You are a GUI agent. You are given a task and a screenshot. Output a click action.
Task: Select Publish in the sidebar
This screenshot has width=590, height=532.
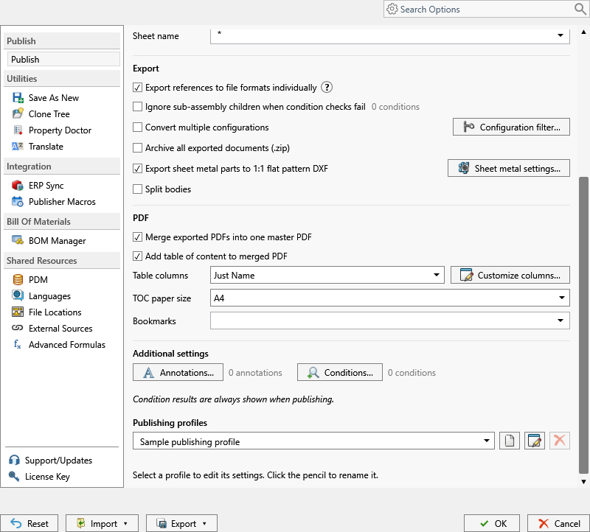click(x=63, y=60)
